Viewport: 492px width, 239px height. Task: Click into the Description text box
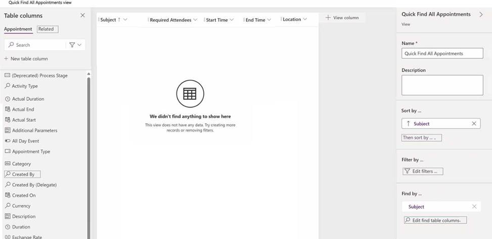(x=442, y=85)
